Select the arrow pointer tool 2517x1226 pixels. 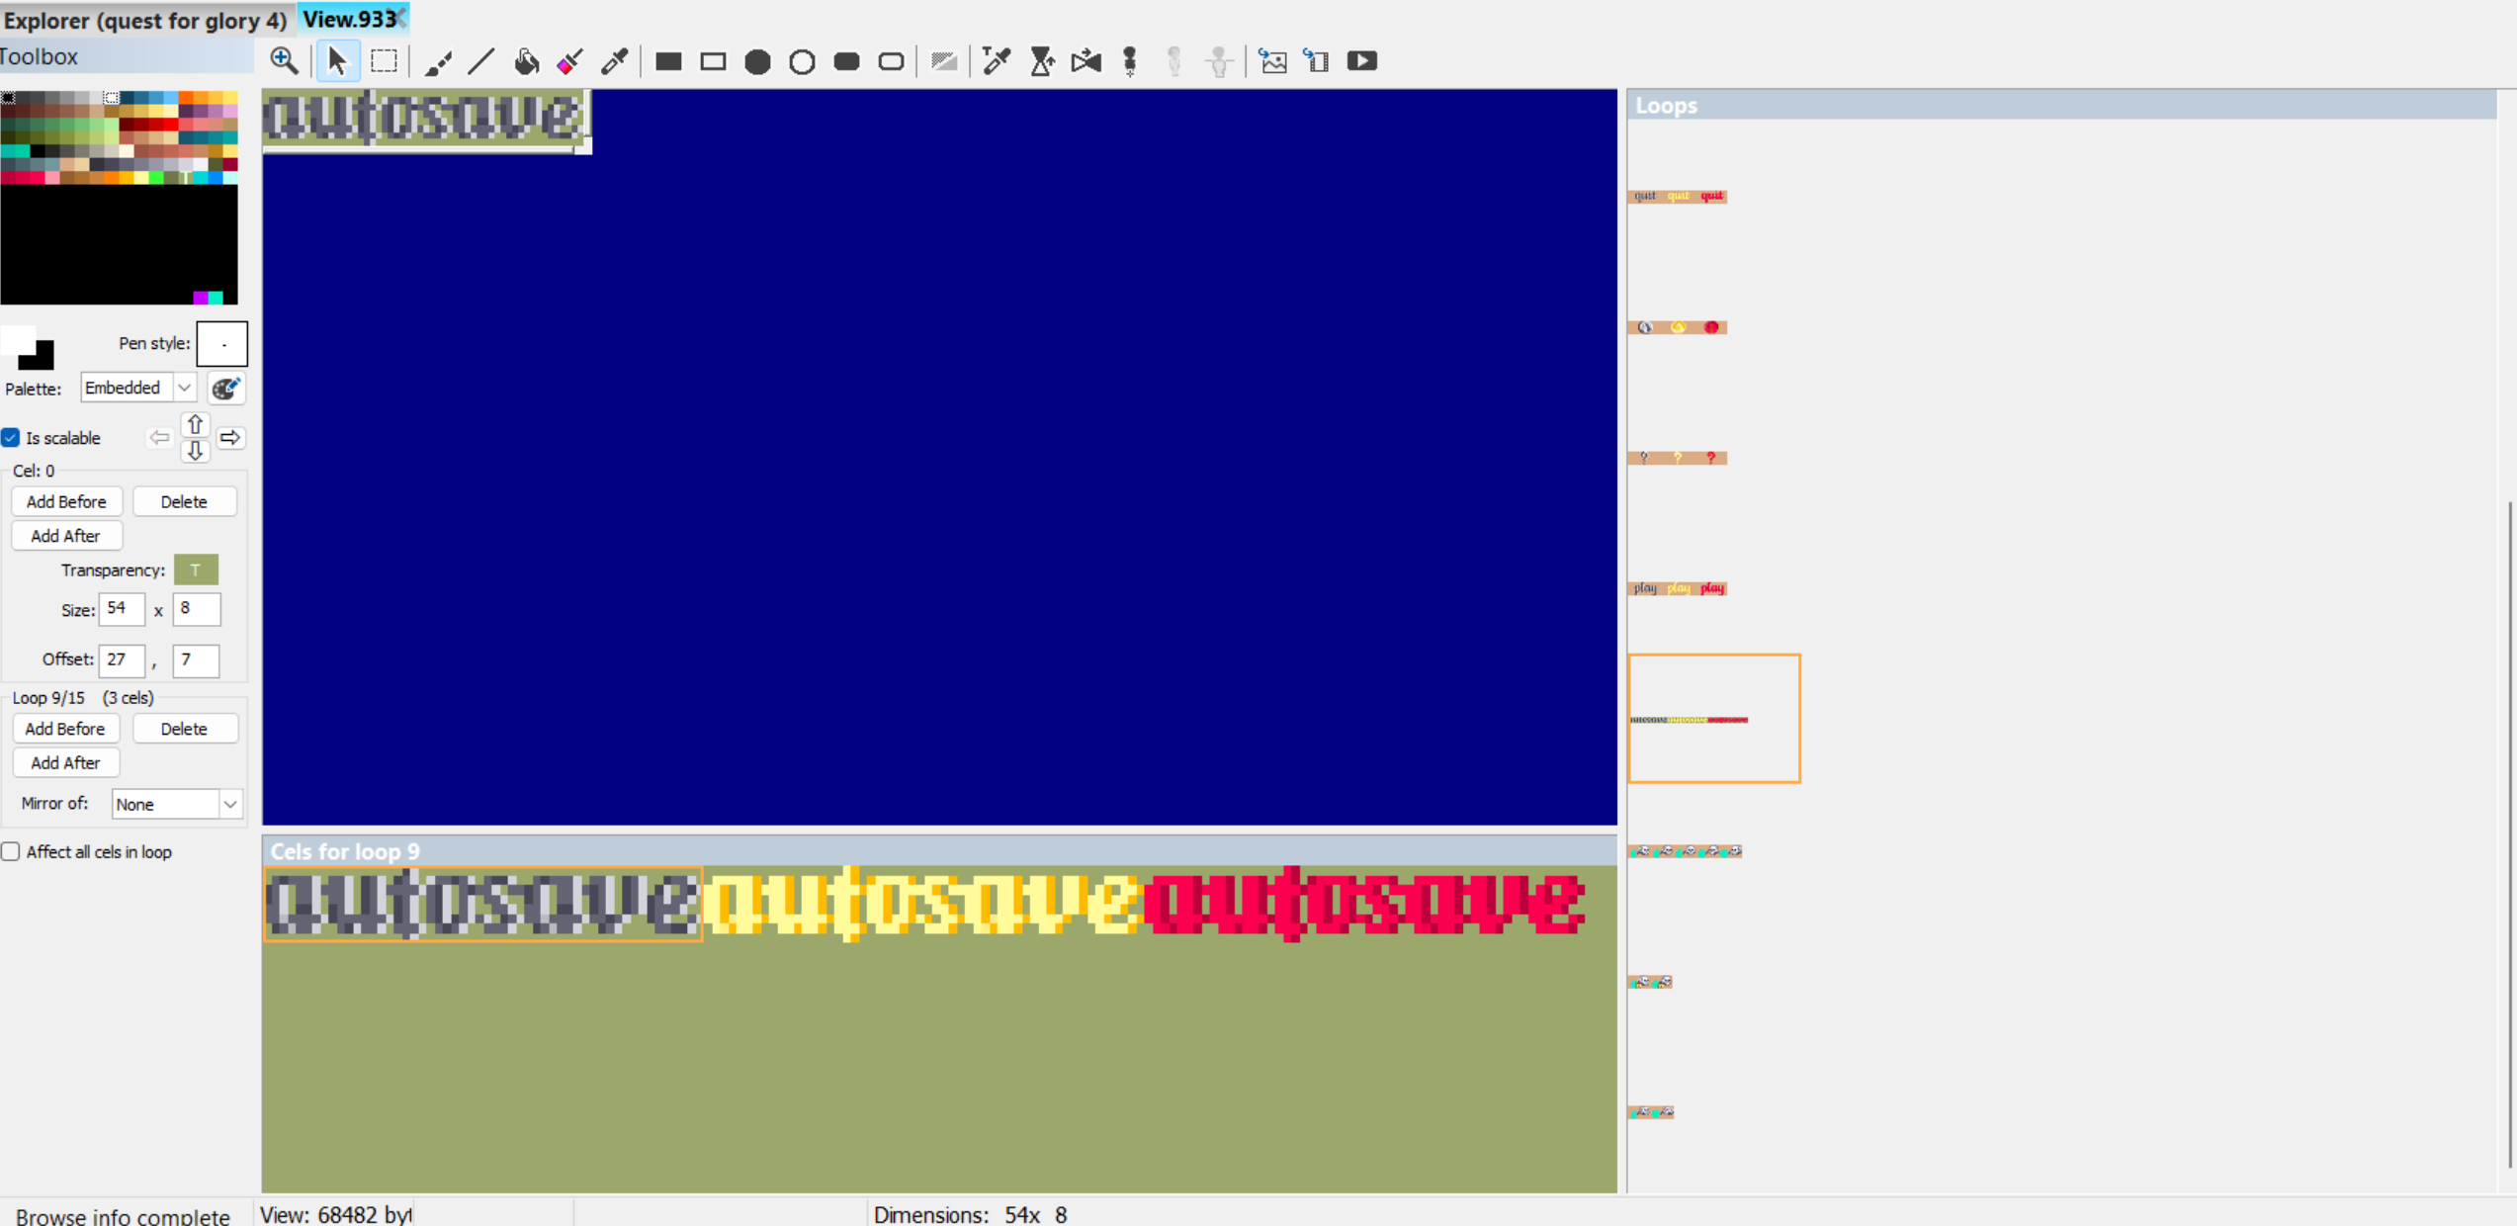pos(337,61)
